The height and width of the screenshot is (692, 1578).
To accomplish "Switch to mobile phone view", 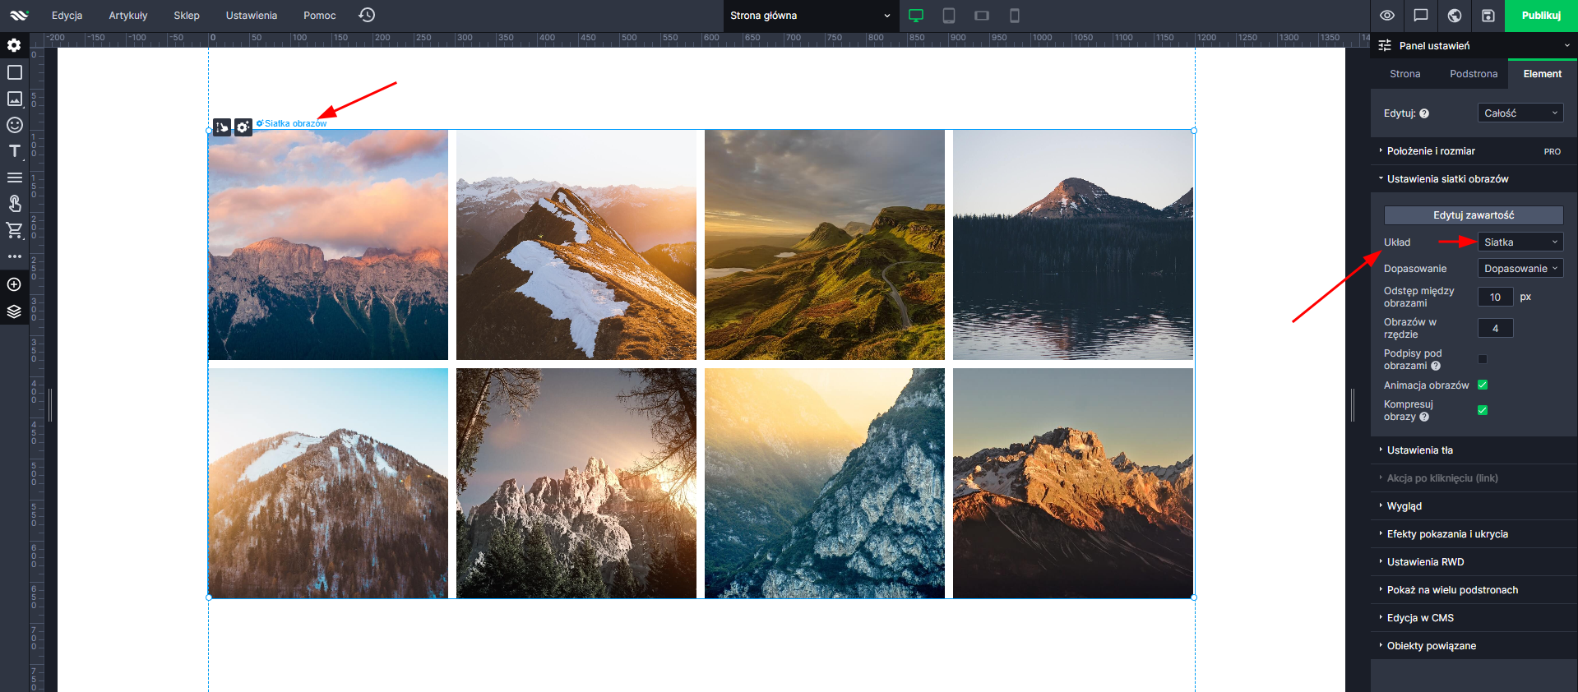I will (x=1014, y=16).
